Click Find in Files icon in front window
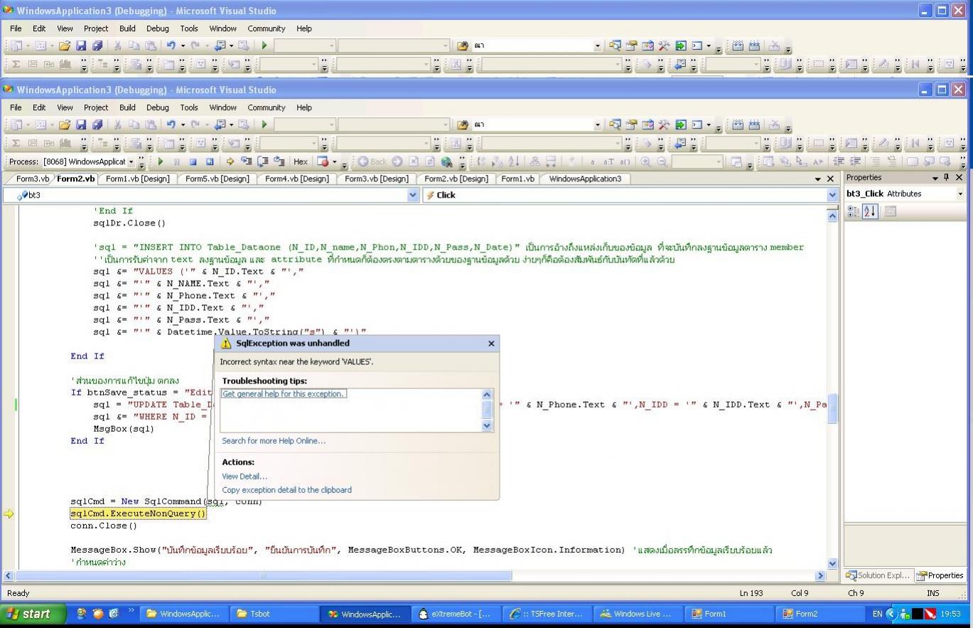The width and height of the screenshot is (973, 628). click(x=463, y=124)
